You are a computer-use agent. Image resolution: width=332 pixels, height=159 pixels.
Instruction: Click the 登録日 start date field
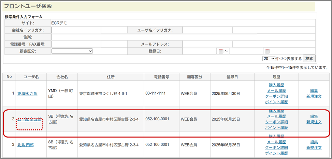[200, 51]
